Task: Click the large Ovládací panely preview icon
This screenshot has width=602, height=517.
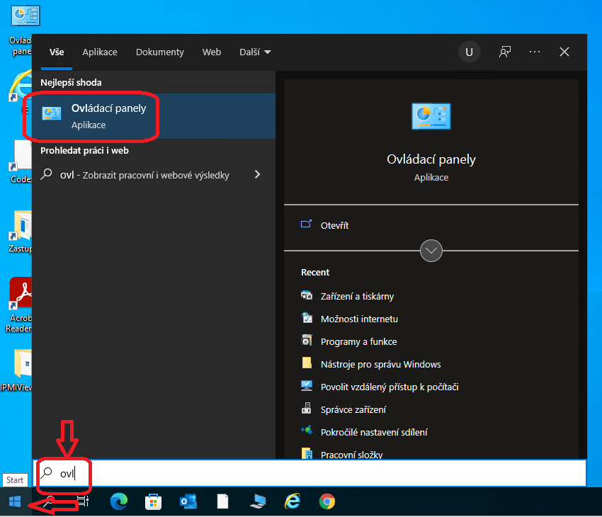Action: pyautogui.click(x=431, y=116)
